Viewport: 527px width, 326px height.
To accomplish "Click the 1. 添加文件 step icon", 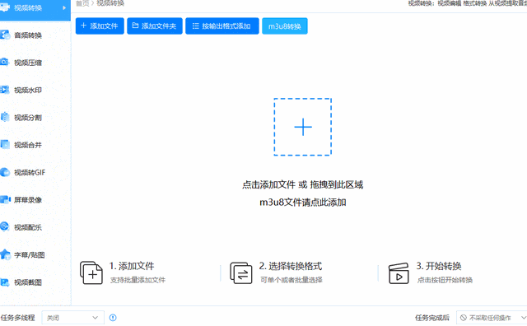I will [91, 272].
